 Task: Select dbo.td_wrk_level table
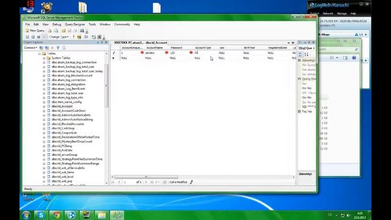tap(62, 177)
